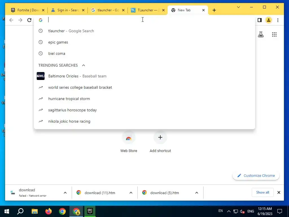
Task: Open Search Labs flask icon
Action: pyautogui.click(x=260, y=34)
